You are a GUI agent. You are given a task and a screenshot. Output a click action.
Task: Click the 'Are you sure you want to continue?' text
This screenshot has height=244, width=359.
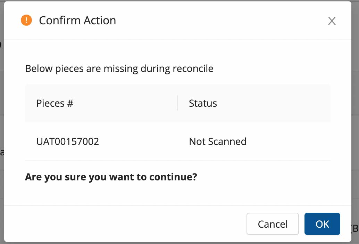(x=111, y=177)
